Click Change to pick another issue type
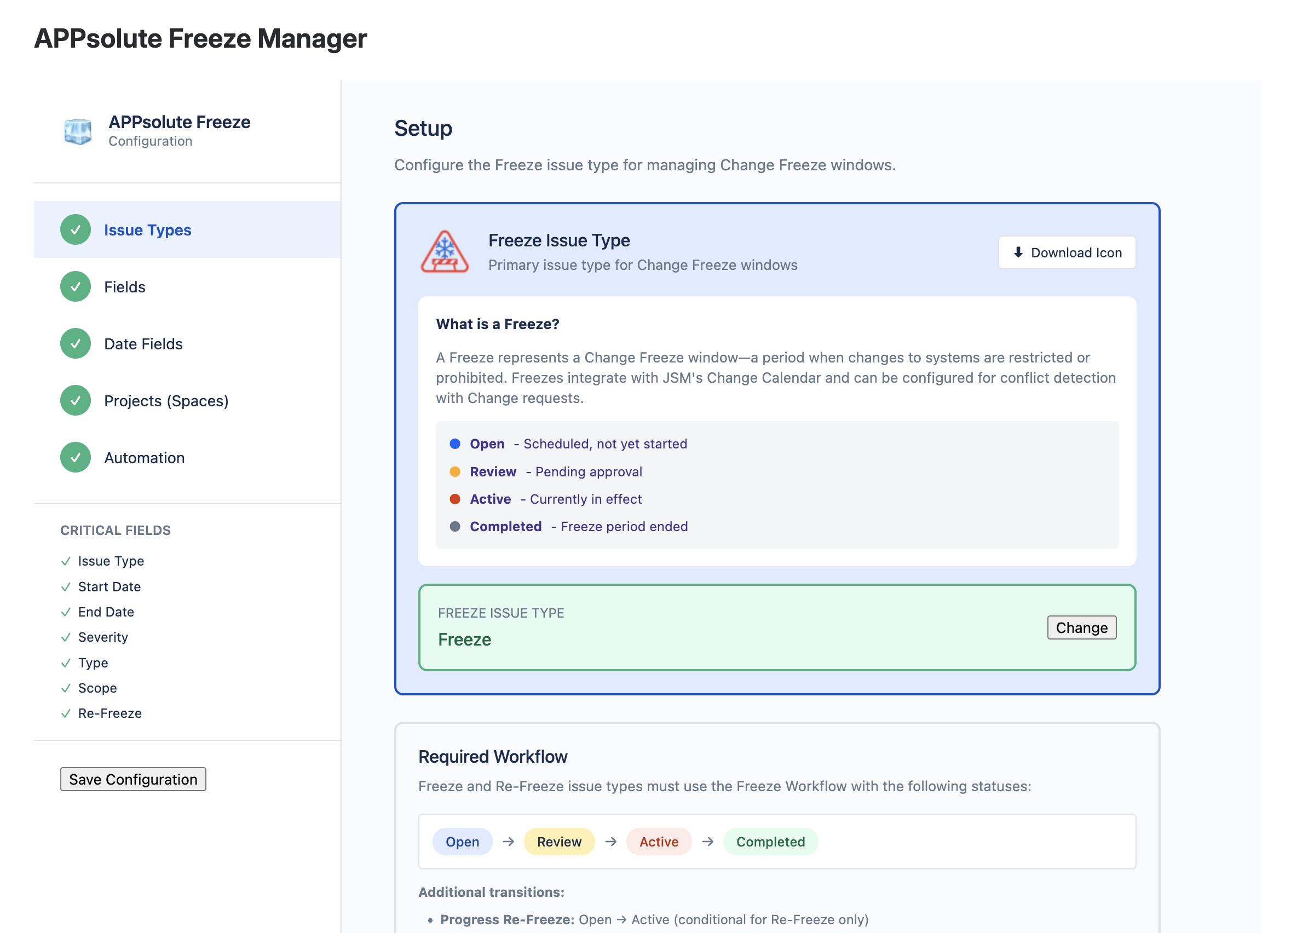This screenshot has width=1291, height=933. (1081, 627)
